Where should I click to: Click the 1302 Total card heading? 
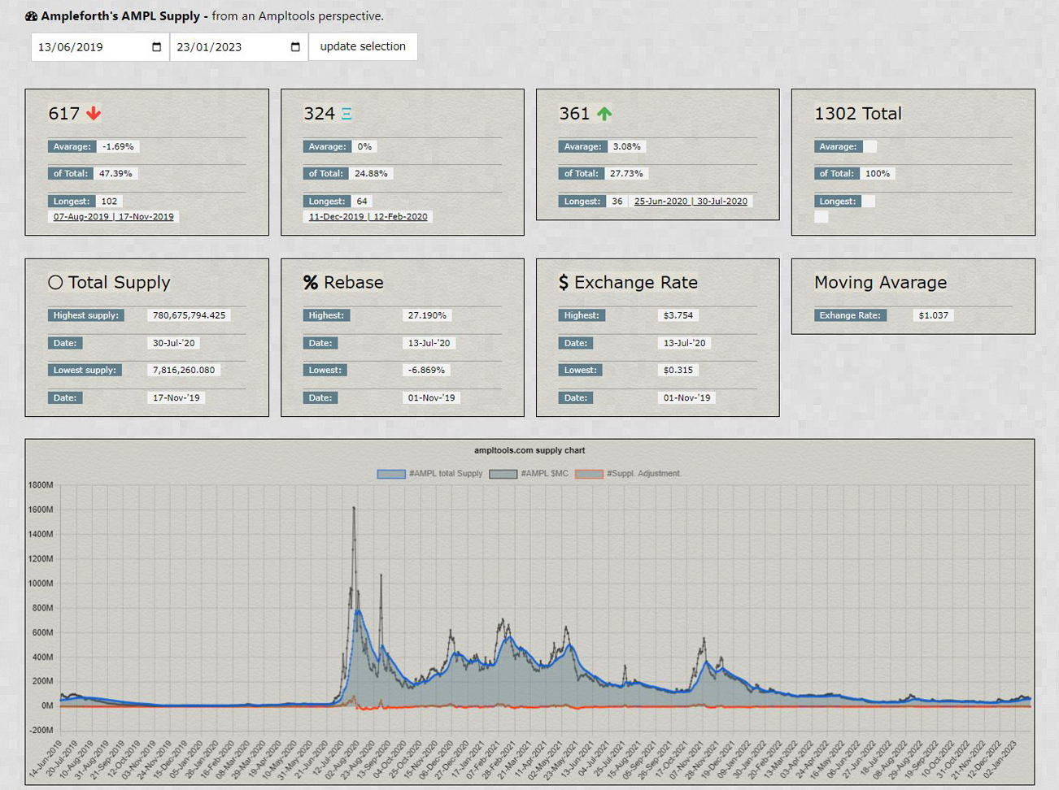(x=857, y=114)
